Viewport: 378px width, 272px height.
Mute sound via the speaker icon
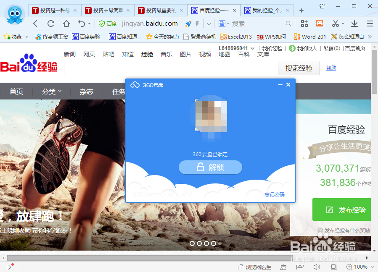[316, 267]
